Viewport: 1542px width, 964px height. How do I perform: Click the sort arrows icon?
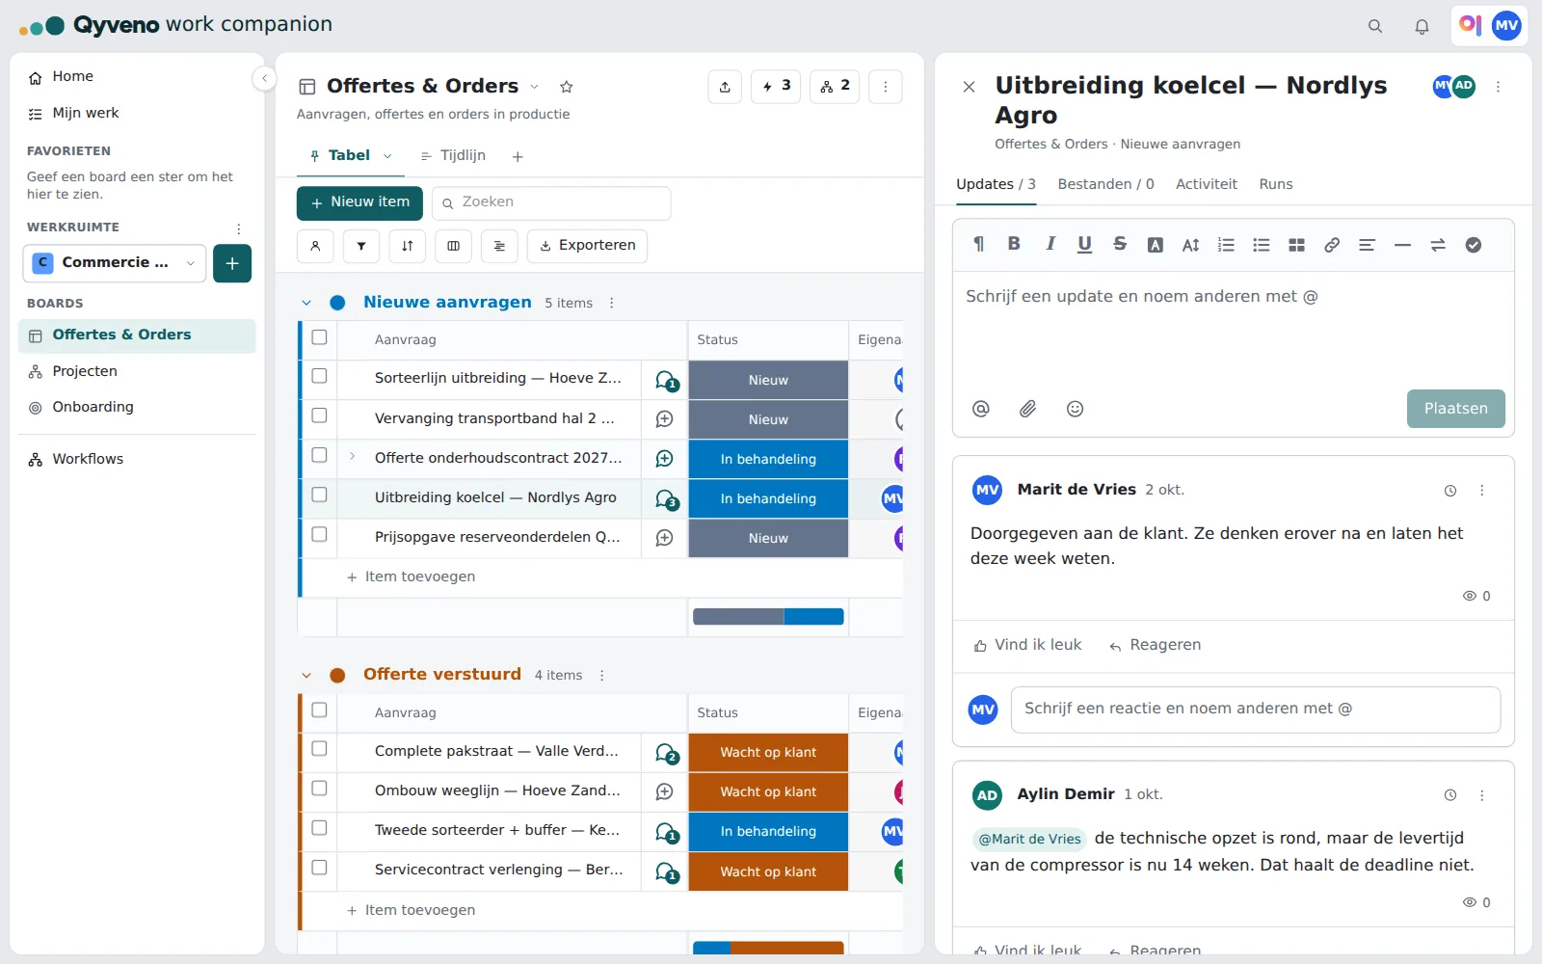pyautogui.click(x=408, y=246)
